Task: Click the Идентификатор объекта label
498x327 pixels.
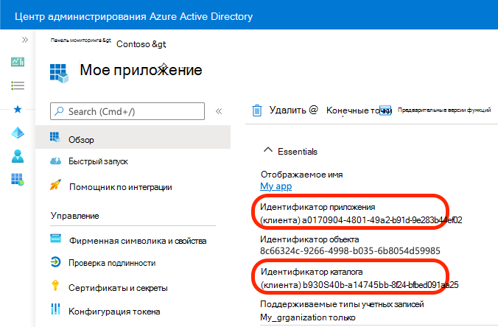Action: [x=309, y=239]
